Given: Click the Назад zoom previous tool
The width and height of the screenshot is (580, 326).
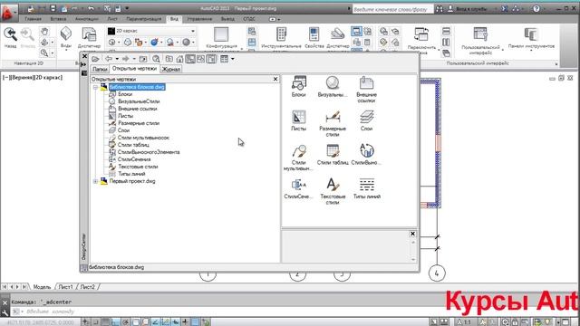Looking at the screenshot, I should pyautogui.click(x=10, y=37).
